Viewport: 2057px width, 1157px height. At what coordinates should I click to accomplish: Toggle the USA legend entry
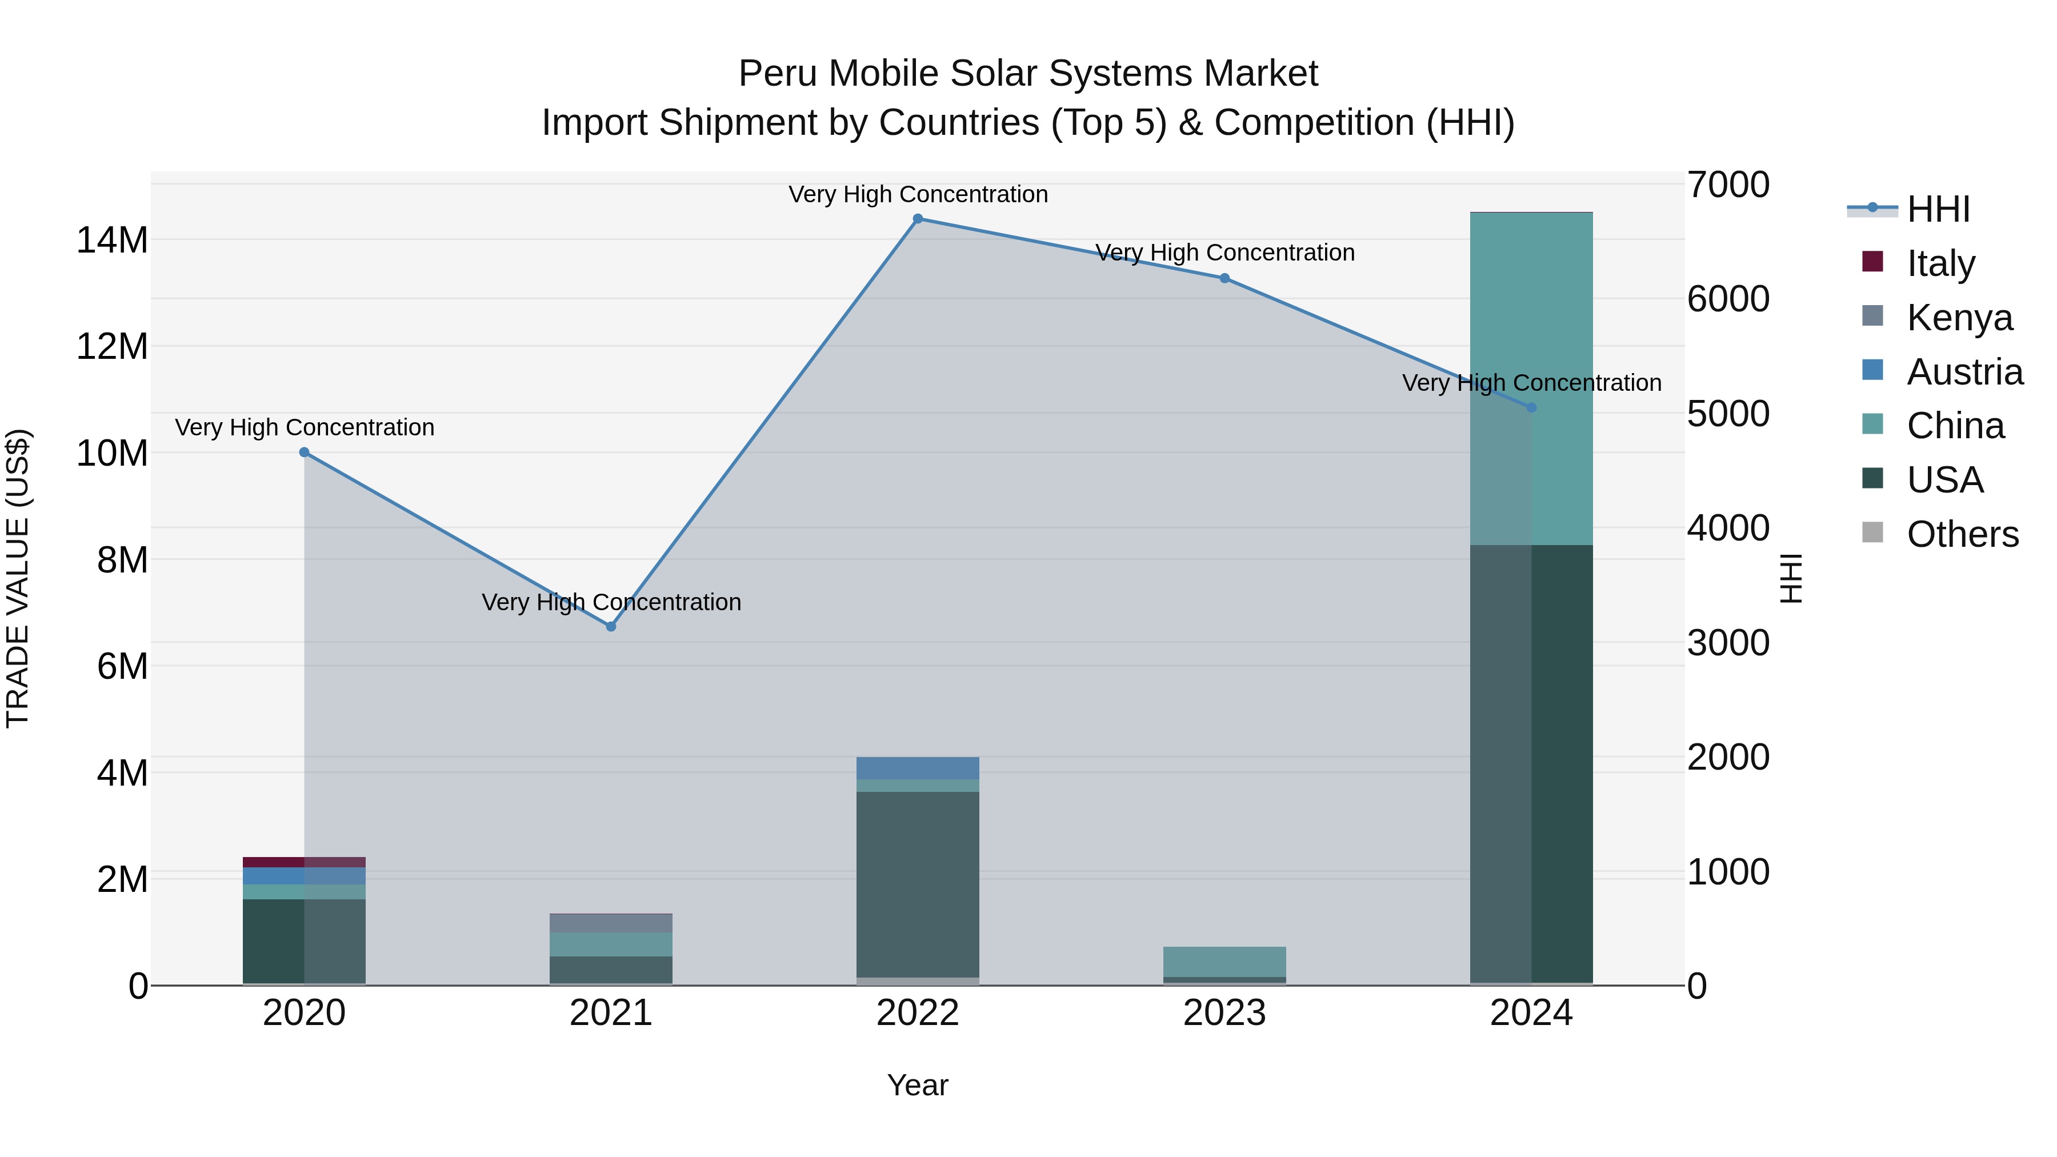click(1923, 480)
